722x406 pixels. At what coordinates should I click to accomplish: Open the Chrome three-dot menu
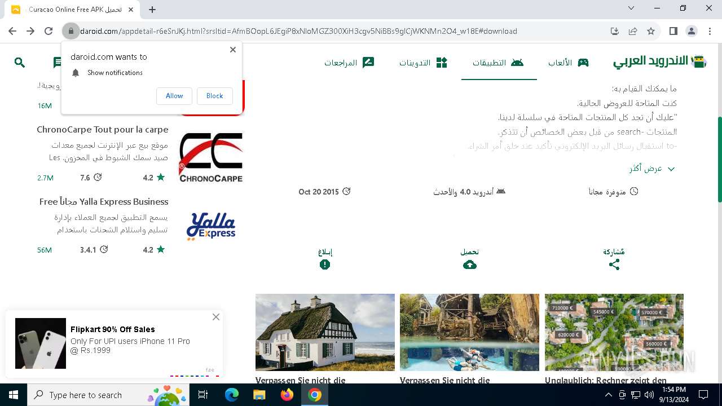tap(709, 31)
